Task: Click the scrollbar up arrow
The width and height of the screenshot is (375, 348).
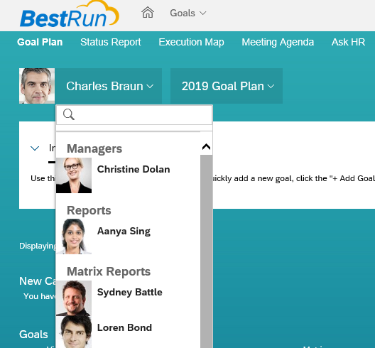Action: pos(206,146)
